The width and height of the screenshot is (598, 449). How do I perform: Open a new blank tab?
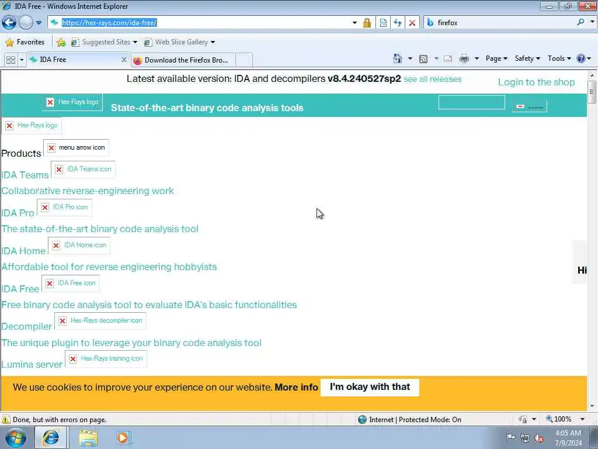(x=244, y=60)
